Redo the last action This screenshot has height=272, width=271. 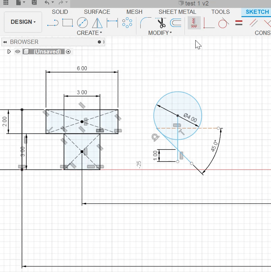61,2
